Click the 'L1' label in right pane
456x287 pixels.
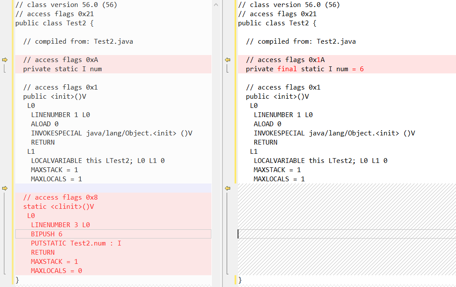click(254, 152)
